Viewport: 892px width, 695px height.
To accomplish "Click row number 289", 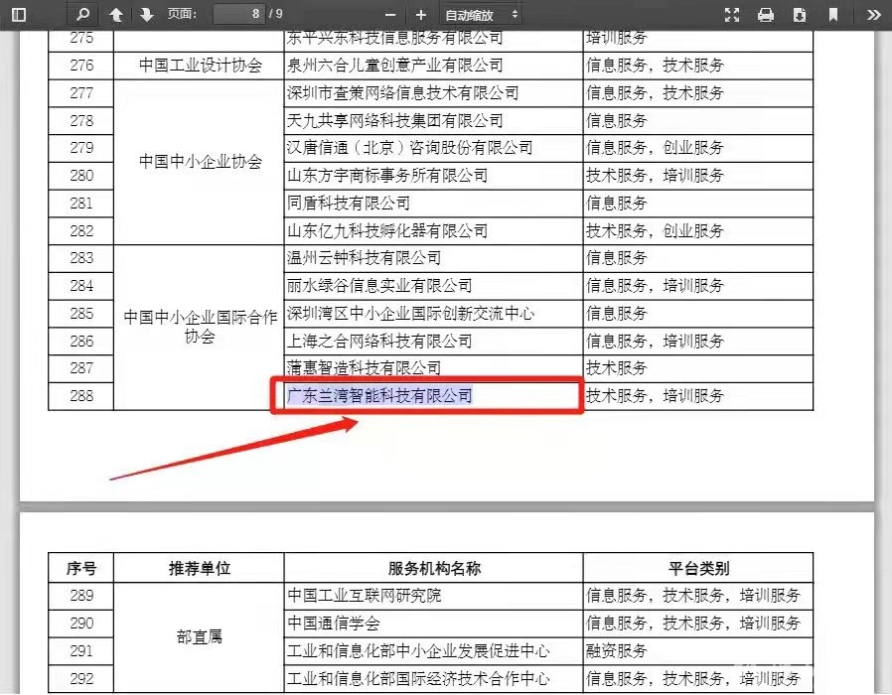I will tap(81, 596).
